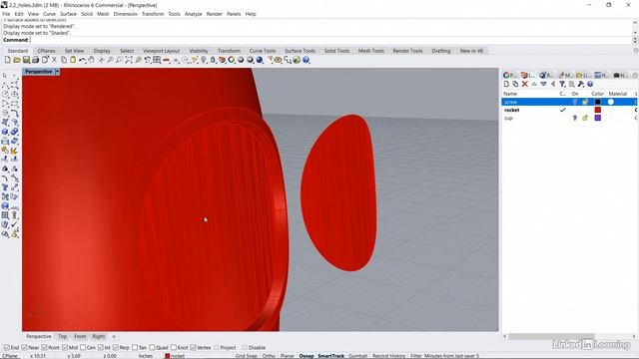Toggle cup layer visibility light bulb
639x359 pixels.
pyautogui.click(x=575, y=118)
